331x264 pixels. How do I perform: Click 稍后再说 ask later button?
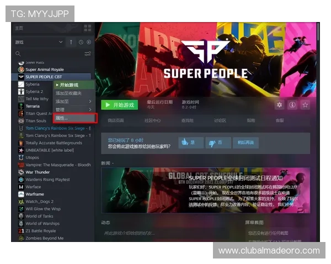(x=247, y=142)
